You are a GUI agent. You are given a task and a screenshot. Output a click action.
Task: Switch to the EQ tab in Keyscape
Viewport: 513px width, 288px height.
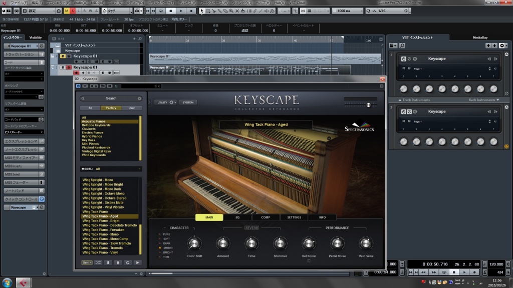[x=238, y=217]
